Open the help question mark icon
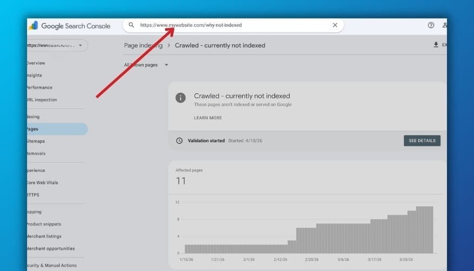Viewport: 474px width, 271px height. (431, 25)
